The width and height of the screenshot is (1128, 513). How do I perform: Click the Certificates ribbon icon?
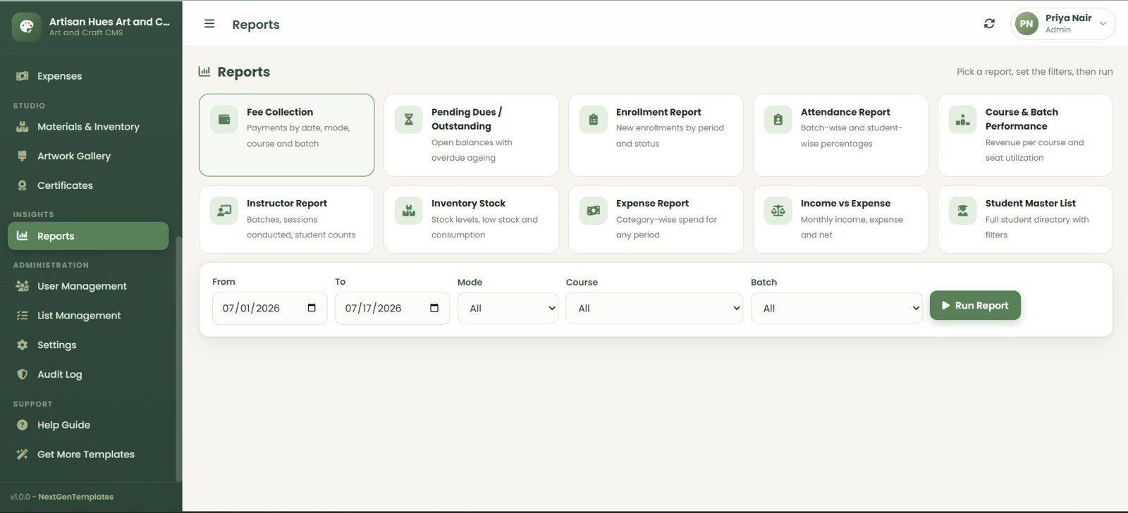[x=23, y=185]
